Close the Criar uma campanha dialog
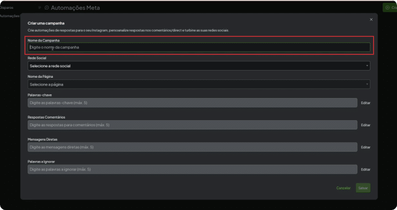The width and height of the screenshot is (397, 210). point(371,20)
